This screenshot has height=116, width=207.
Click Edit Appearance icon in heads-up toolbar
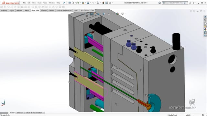(x=117, y=14)
